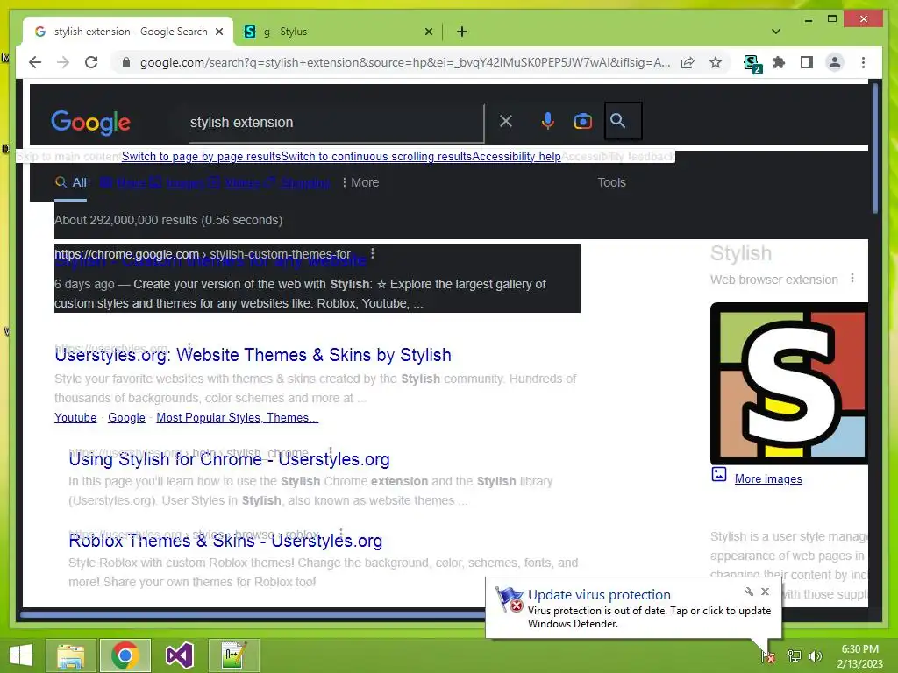Click the Chrome address bar URL
Viewport: 898px width, 673px height.
tap(404, 62)
